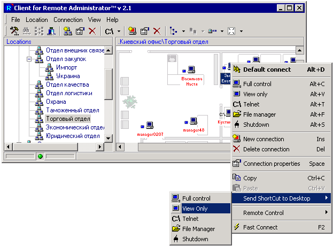Expand the Send ShortCut to Desktop submenu
Image resolution: width=333 pixels, height=246 pixels.
click(281, 198)
